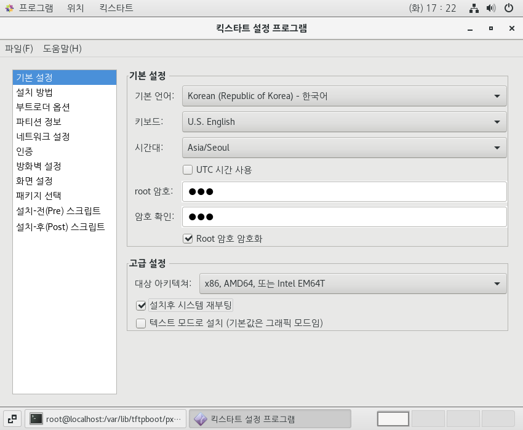Open the 대상 아키텍쳐 dropdown
Viewport: 523px width, 430px height.
tap(353, 284)
